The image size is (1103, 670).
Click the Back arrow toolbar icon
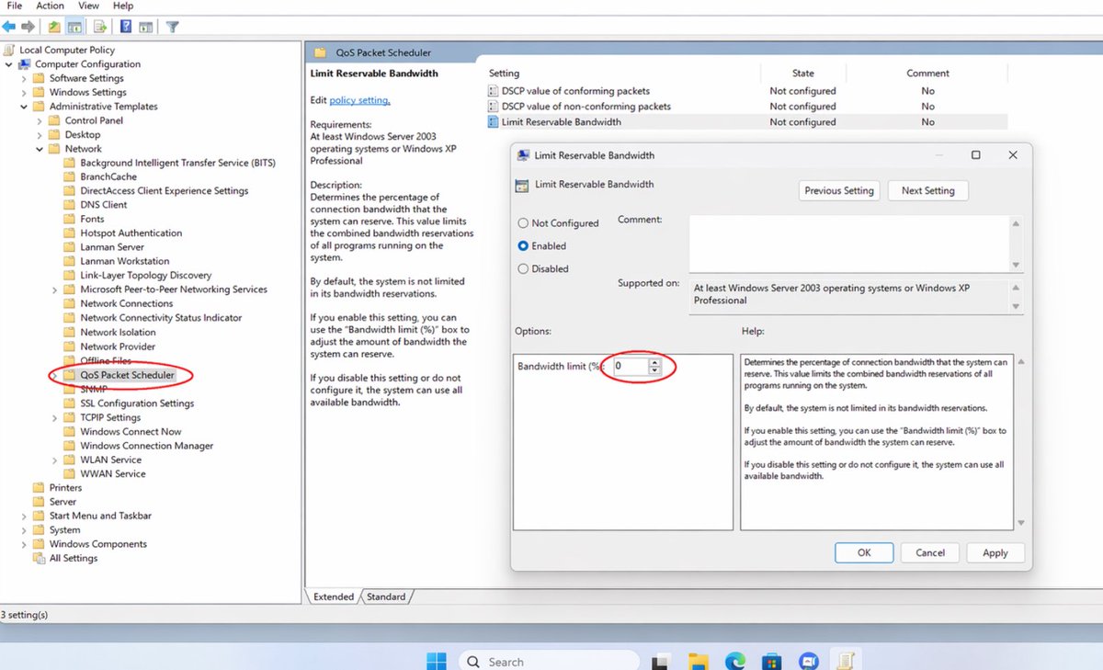(8, 27)
